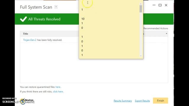The width and height of the screenshot is (189, 106).
Task: Expand the results table column dropdown arrow
Action: pos(167,34)
